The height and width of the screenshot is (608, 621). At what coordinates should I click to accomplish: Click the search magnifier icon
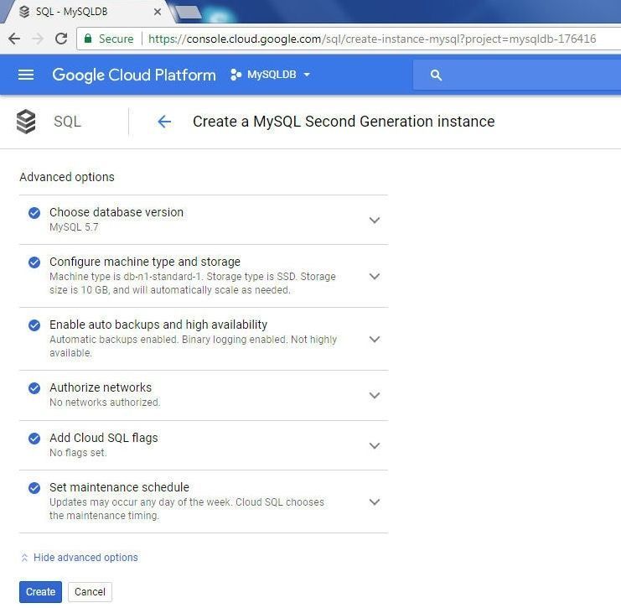[x=436, y=75]
